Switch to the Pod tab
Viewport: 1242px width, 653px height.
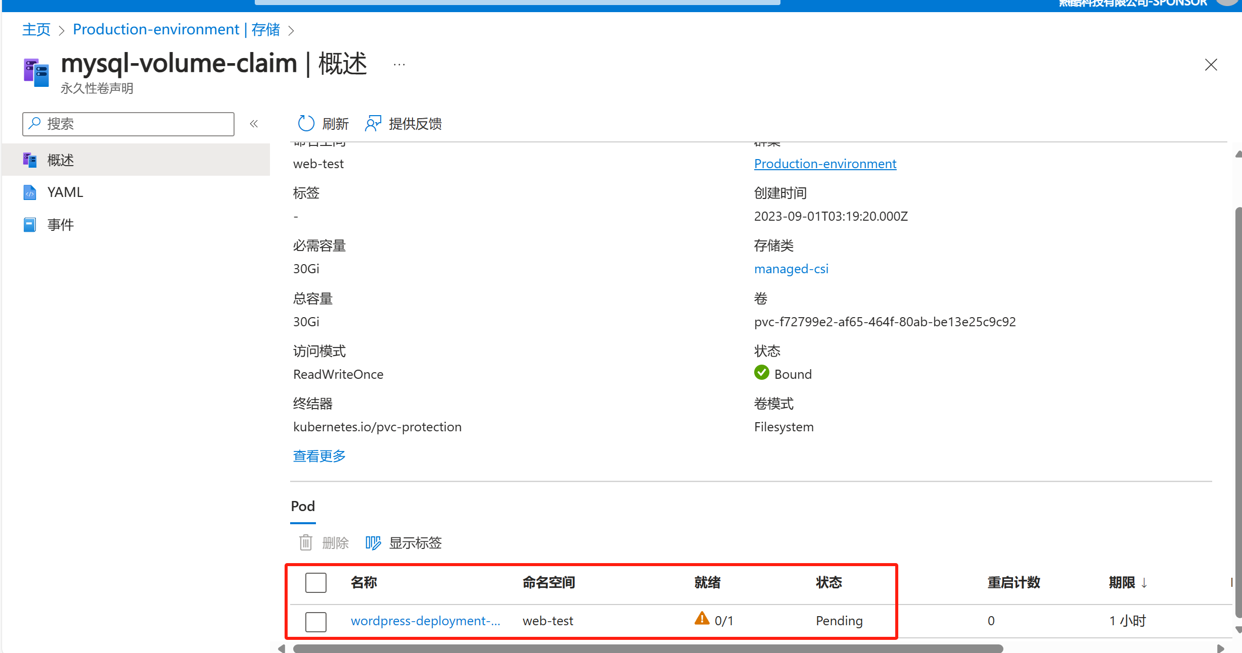point(303,507)
